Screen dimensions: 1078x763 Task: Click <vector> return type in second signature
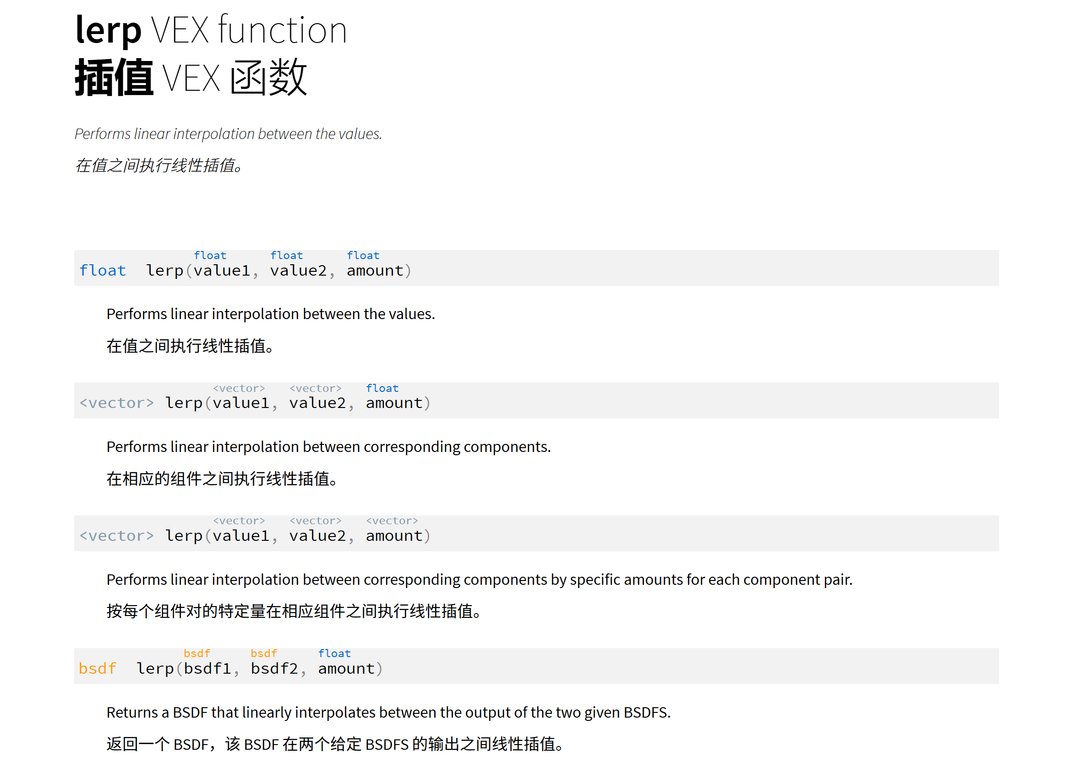pyautogui.click(x=117, y=403)
